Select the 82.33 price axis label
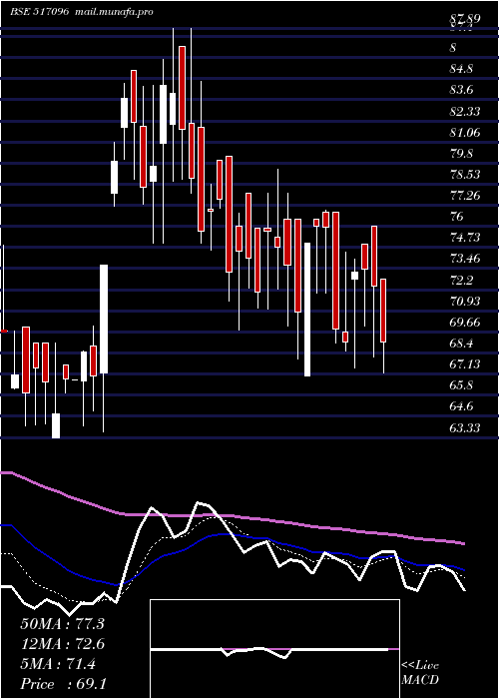499x699 pixels. (465, 111)
